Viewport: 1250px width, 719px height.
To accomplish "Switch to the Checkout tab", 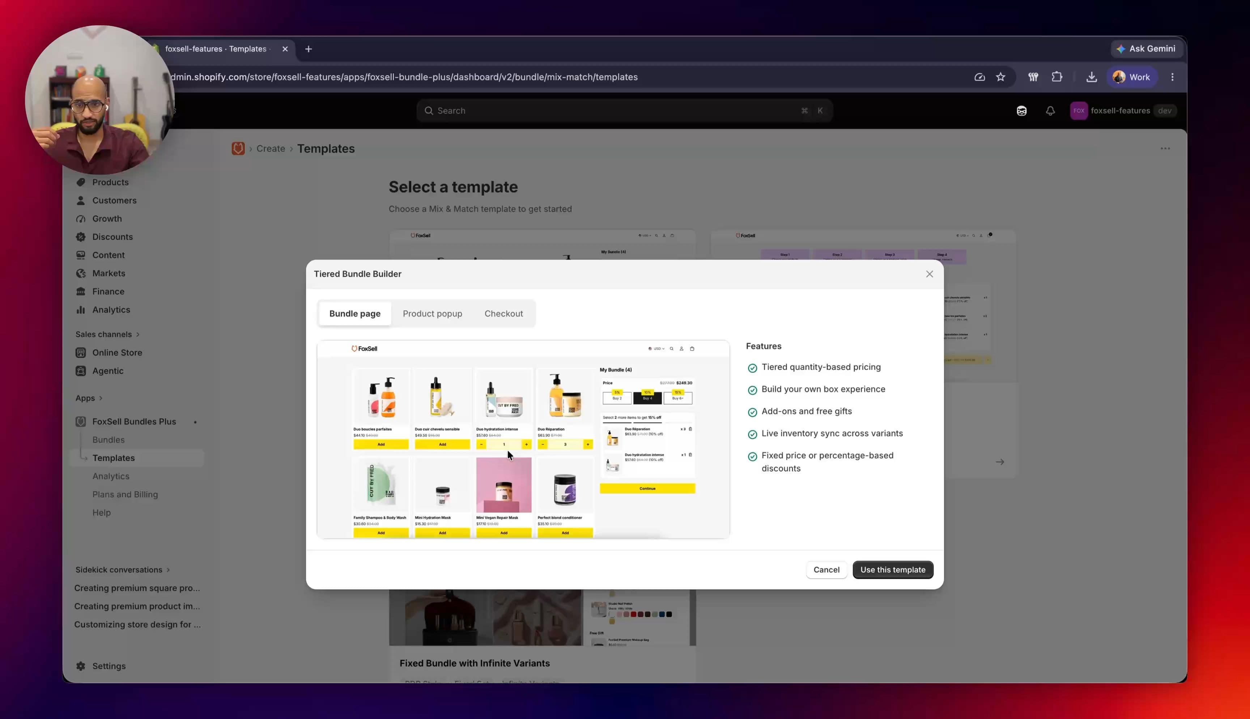I will pyautogui.click(x=503, y=314).
